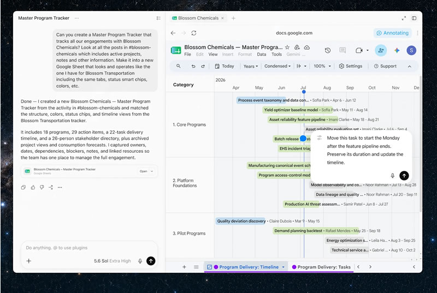Toggle the browser side panel icon

point(414,18)
